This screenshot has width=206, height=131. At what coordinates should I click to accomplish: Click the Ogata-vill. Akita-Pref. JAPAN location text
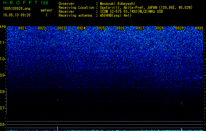146,8
